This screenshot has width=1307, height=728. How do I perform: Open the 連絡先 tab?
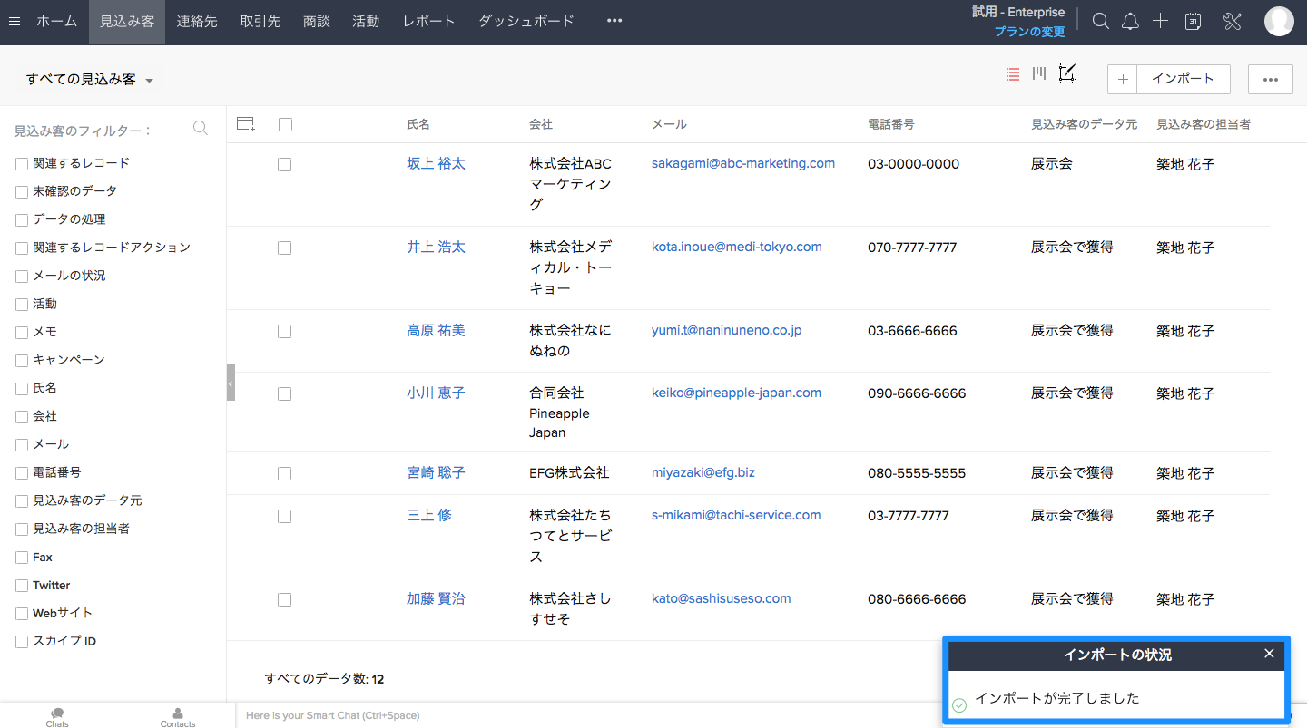tap(197, 22)
